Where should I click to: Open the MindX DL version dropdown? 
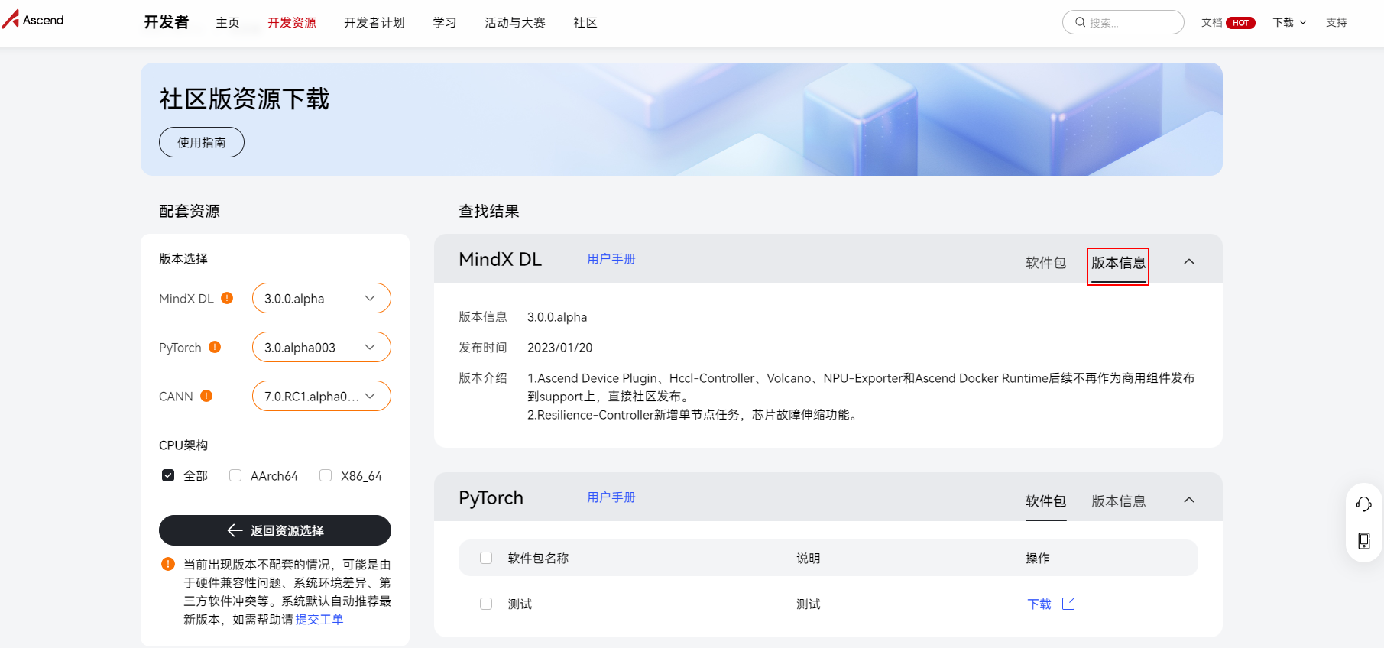pos(322,298)
